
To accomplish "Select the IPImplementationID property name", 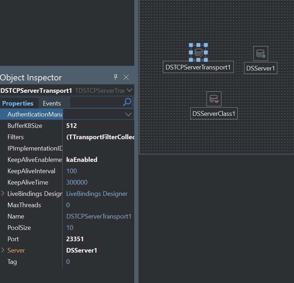I will [x=35, y=148].
